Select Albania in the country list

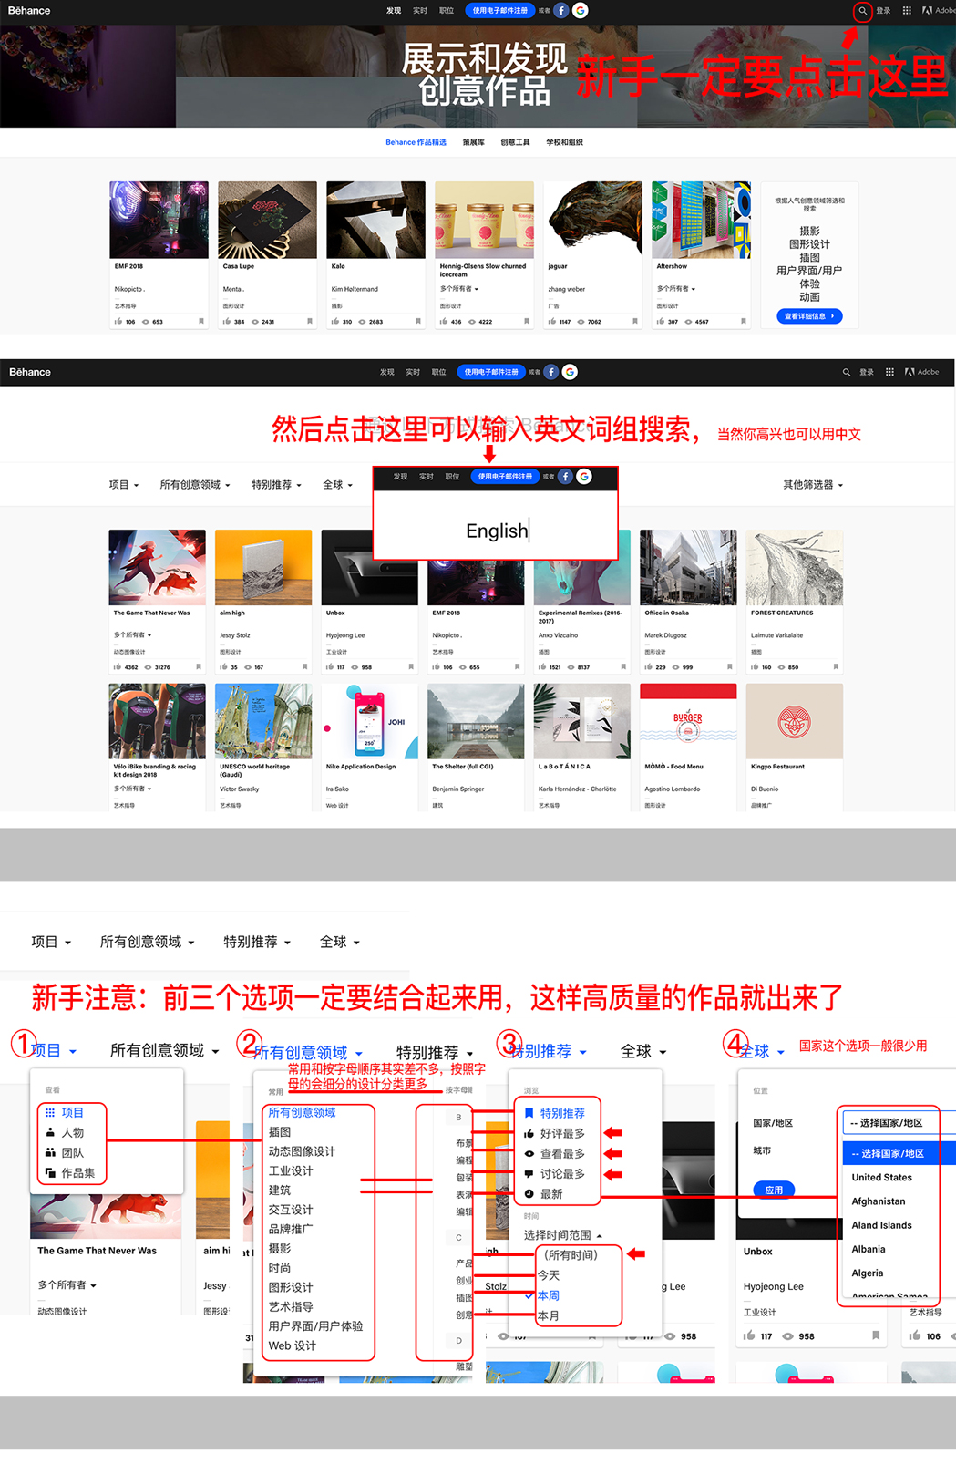point(868,1249)
